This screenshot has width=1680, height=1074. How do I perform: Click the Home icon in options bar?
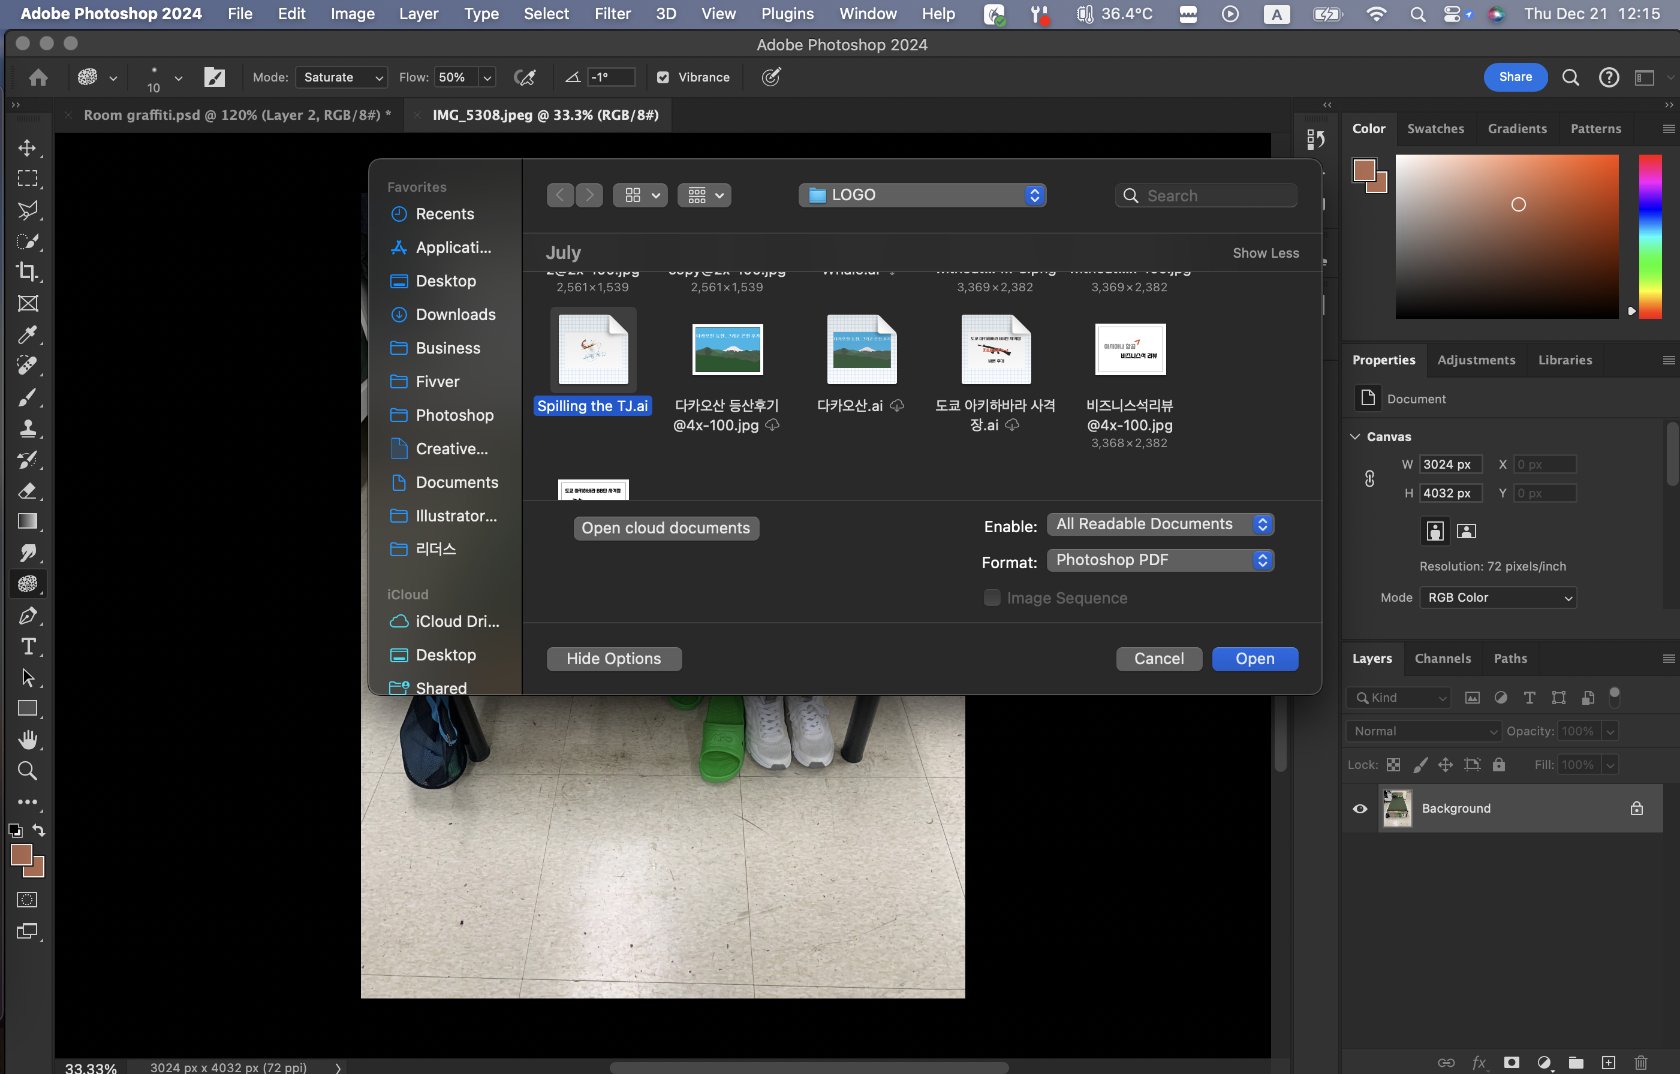pyautogui.click(x=38, y=77)
